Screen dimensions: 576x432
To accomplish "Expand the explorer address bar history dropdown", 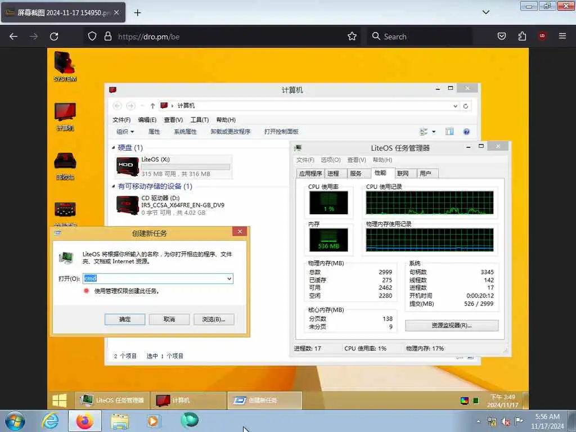I will click(x=455, y=106).
